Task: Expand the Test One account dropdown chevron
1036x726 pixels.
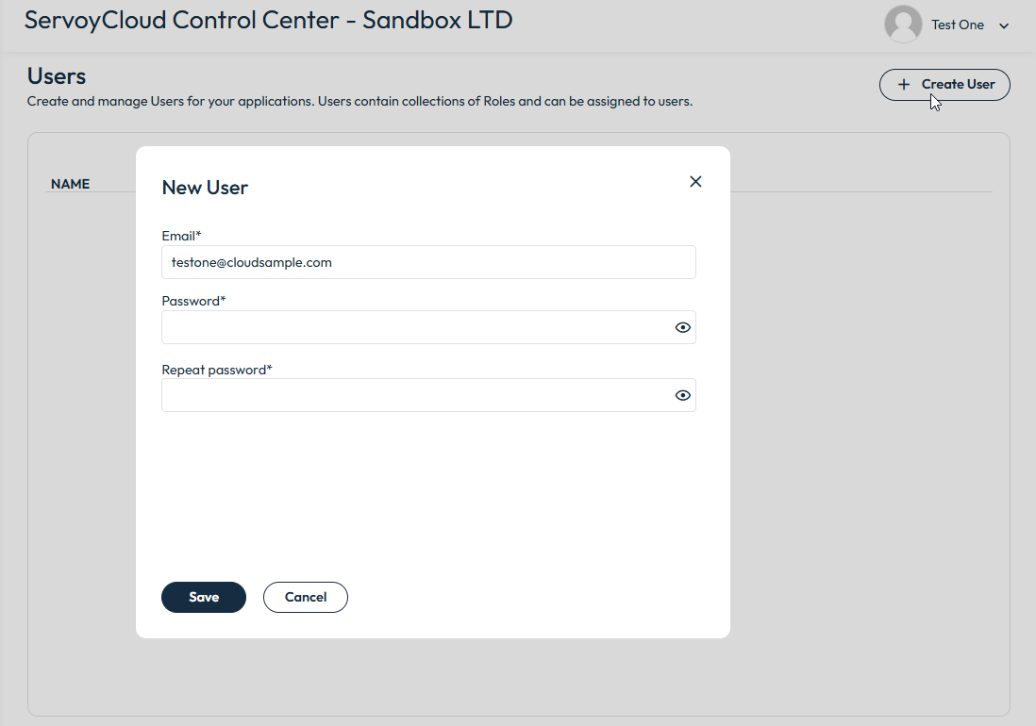Action: tap(1004, 26)
